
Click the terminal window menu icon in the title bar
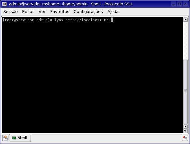click(x=4, y=4)
